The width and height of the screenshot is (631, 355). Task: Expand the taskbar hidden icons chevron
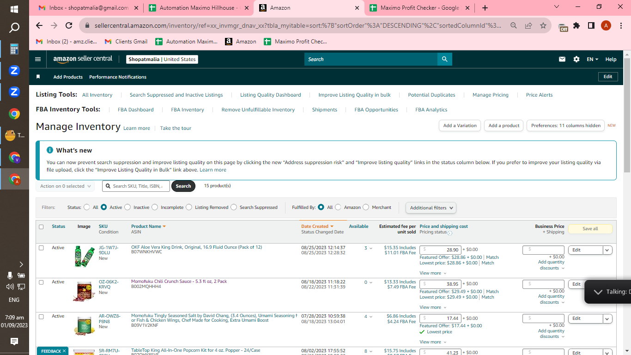tap(21, 264)
